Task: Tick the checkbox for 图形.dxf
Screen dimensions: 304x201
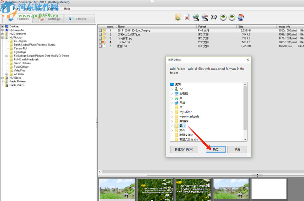Action: click(100, 46)
